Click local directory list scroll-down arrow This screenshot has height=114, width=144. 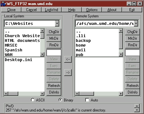[42, 54]
